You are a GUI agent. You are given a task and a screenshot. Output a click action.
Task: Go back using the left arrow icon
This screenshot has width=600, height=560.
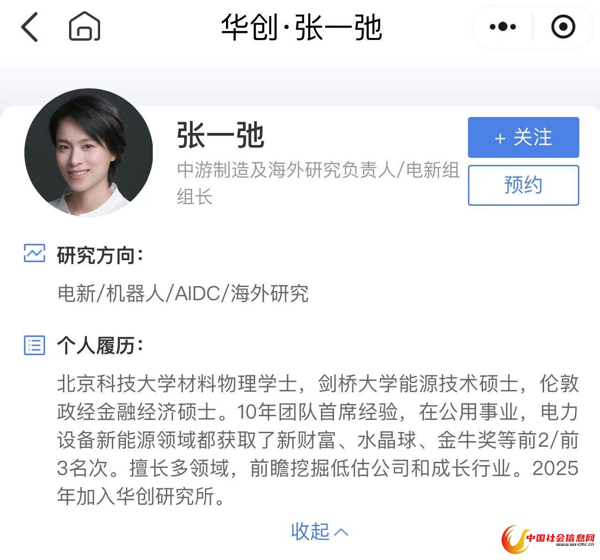click(30, 27)
